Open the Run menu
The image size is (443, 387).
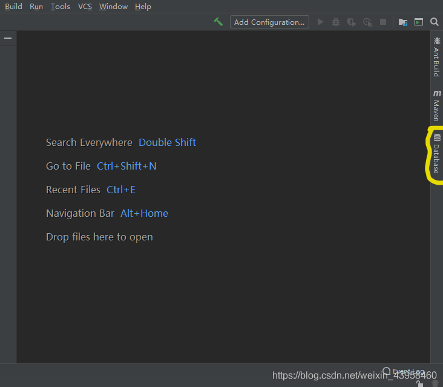[36, 6]
